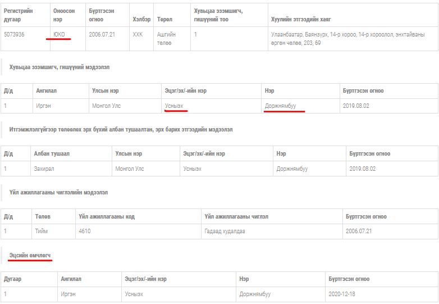The width and height of the screenshot is (439, 304).
Task: Click the underlined Доржнямбуу shareholder name
Action: tap(280, 106)
